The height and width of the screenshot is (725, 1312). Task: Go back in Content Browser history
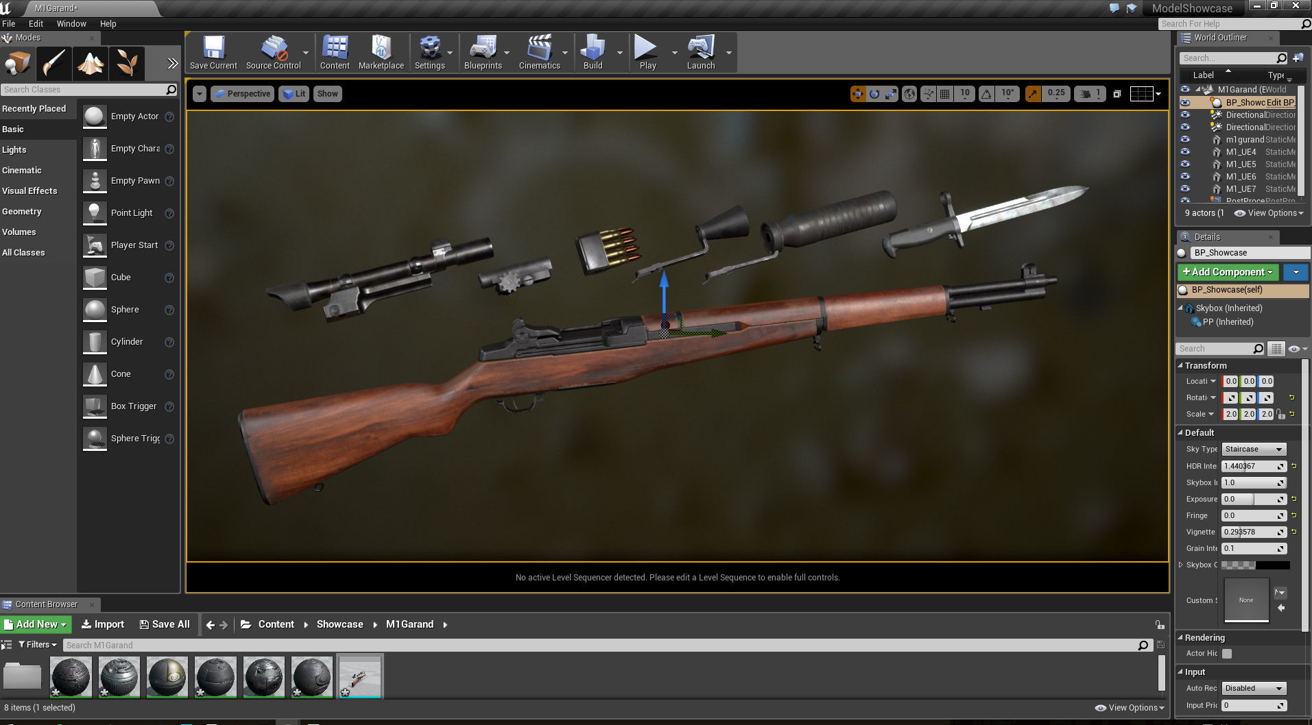pos(211,625)
